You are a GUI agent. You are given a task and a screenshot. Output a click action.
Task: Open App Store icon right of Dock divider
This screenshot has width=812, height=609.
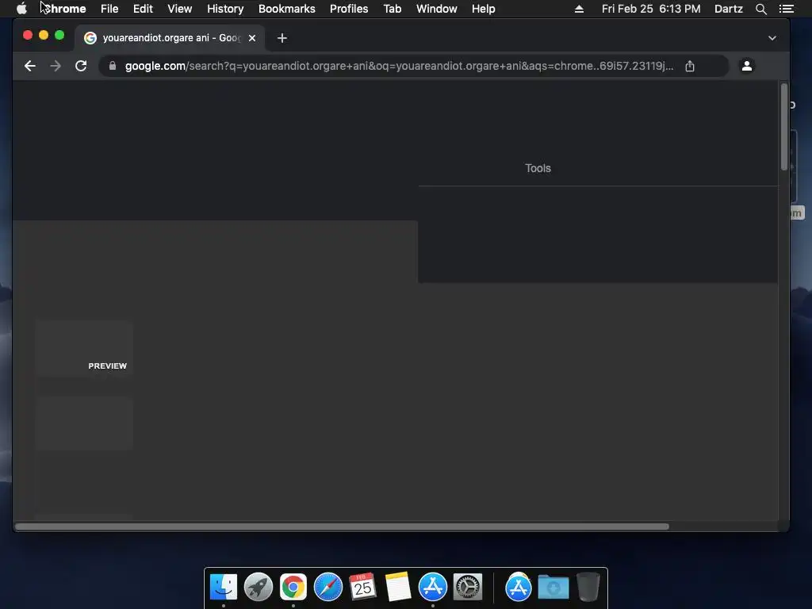point(519,587)
